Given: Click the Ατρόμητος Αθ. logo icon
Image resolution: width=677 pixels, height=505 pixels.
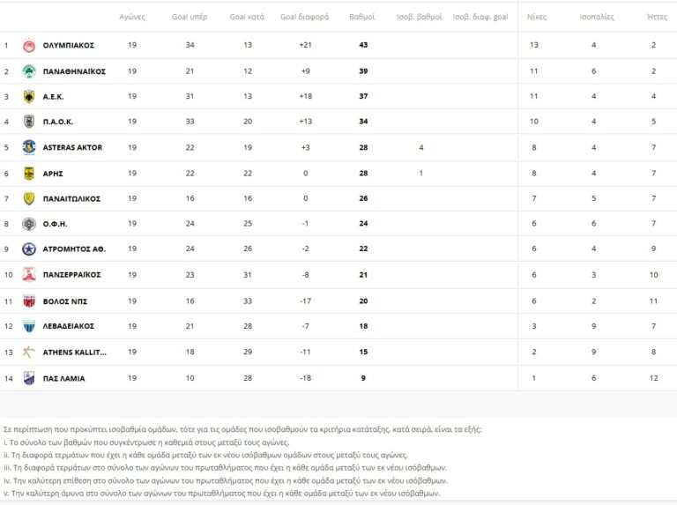Looking at the screenshot, I should point(28,249).
